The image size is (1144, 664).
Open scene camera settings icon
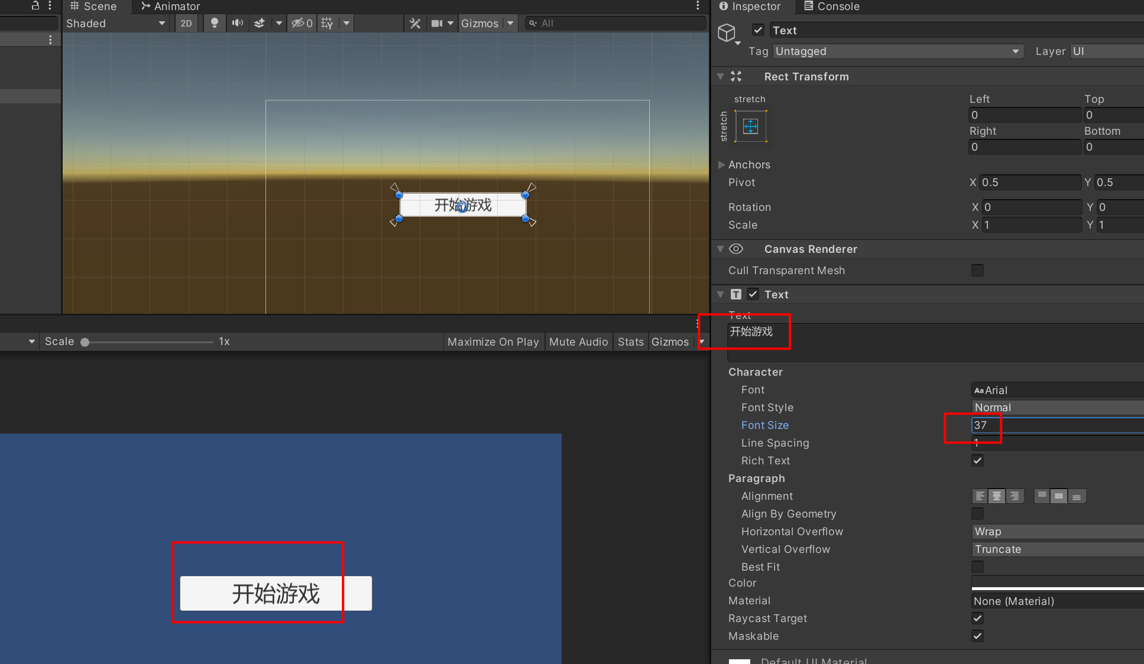[437, 24]
